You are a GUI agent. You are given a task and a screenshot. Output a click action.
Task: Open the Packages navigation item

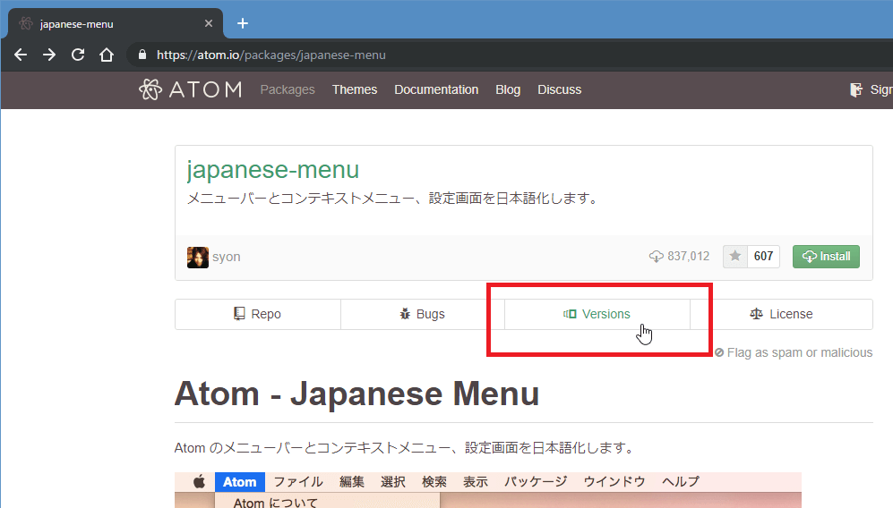pos(288,89)
